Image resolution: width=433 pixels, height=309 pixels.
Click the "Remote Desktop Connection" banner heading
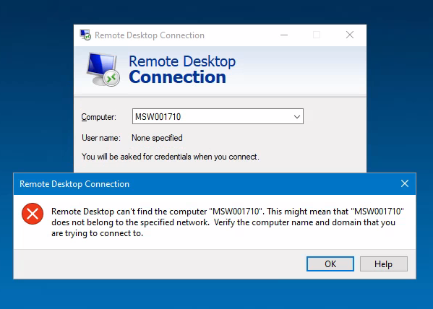(182, 69)
